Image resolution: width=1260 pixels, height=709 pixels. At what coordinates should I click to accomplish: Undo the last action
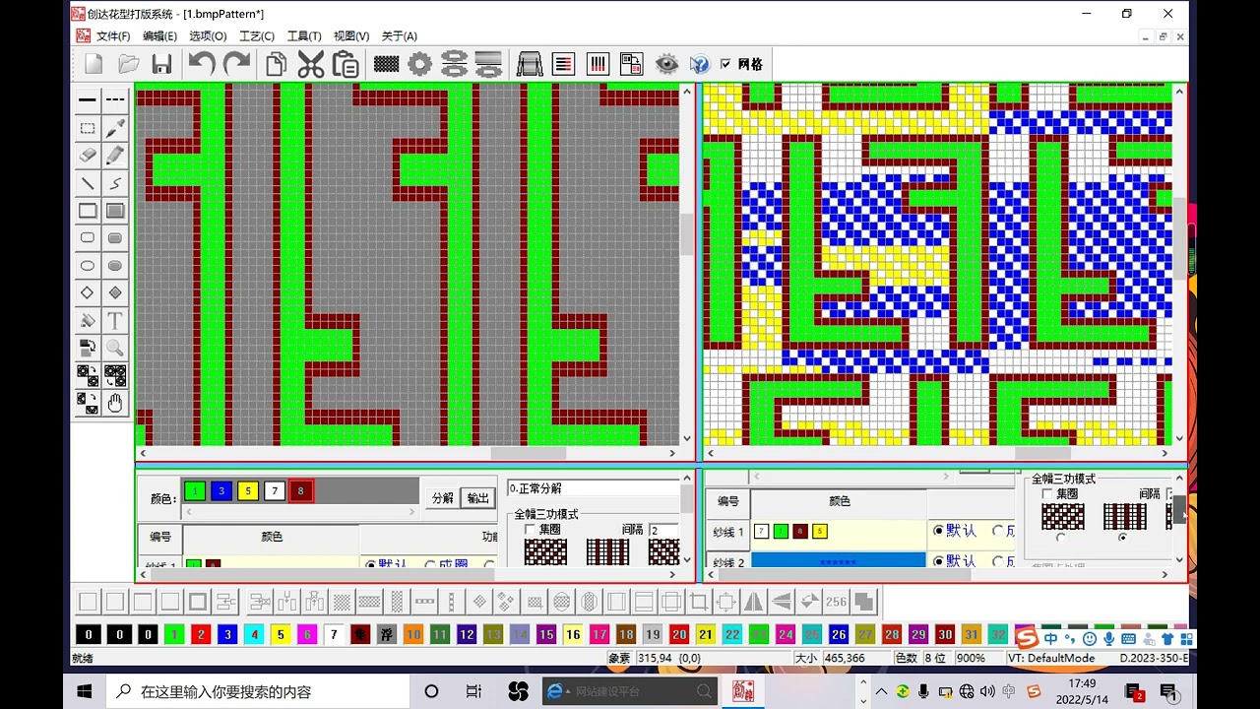click(x=202, y=65)
